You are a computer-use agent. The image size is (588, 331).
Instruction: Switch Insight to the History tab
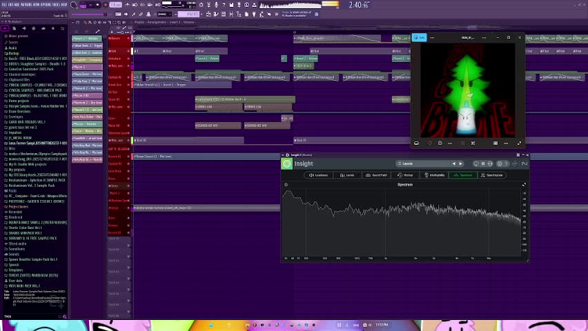[405, 175]
